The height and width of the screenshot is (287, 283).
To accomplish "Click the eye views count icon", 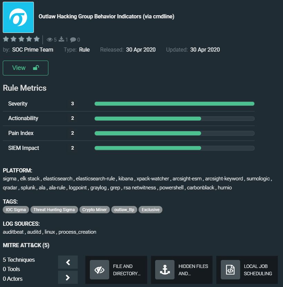I will (x=49, y=39).
